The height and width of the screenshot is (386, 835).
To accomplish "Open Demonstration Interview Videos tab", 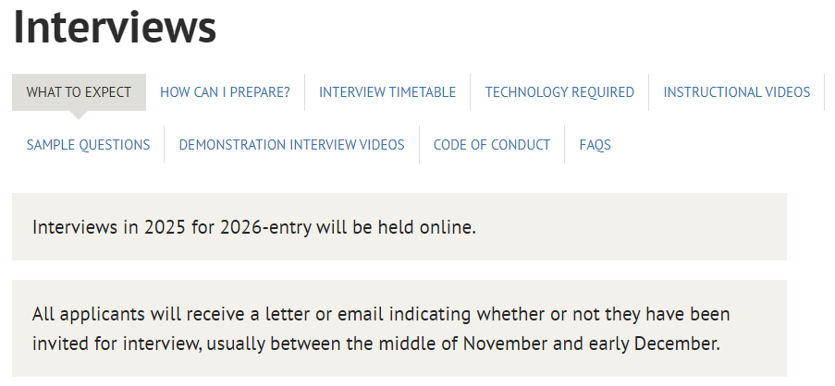I will coord(291,145).
